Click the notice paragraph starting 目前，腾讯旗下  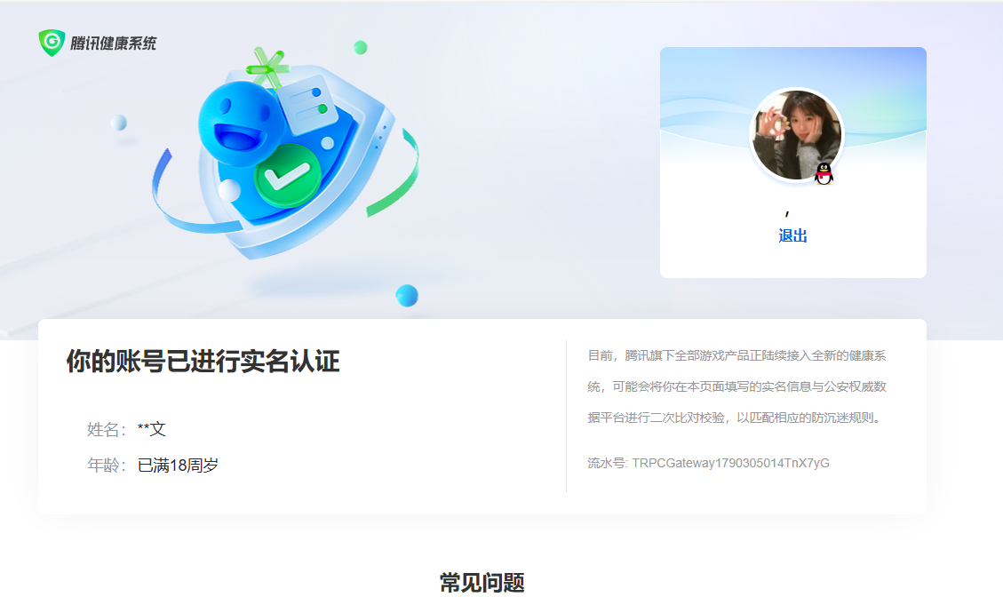pos(736,386)
